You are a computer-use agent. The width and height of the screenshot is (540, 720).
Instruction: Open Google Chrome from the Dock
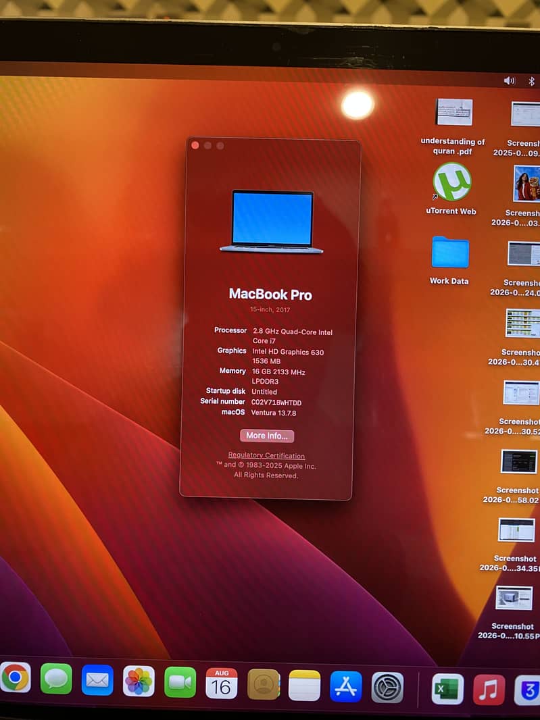15,677
